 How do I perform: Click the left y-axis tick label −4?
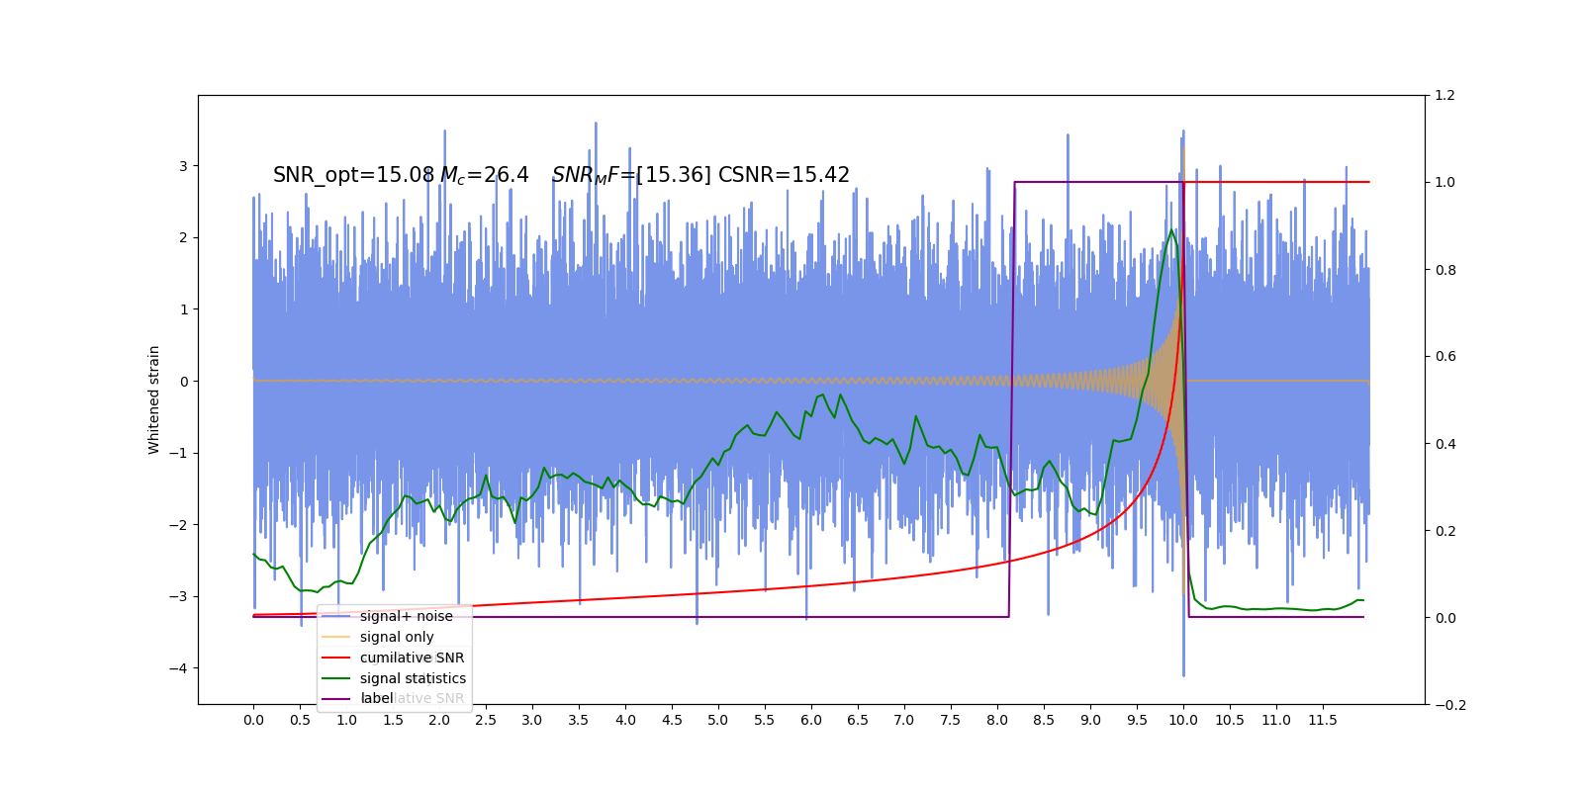(x=178, y=668)
